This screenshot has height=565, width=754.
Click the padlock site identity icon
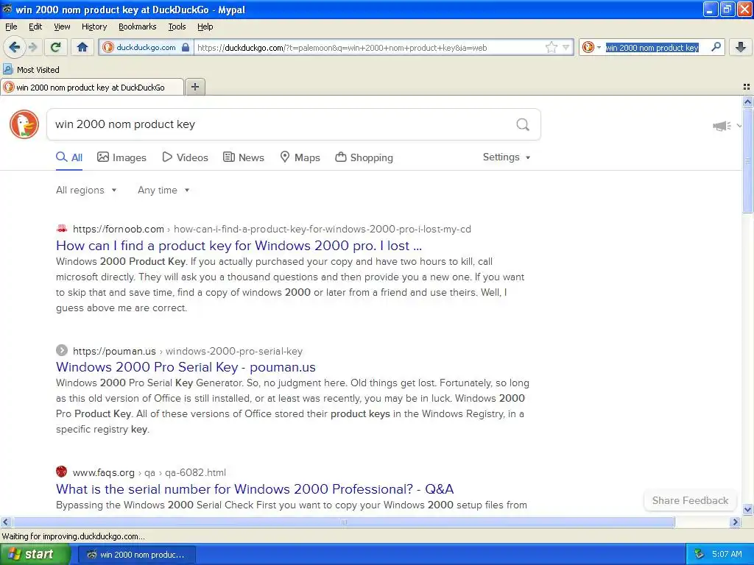click(x=186, y=47)
